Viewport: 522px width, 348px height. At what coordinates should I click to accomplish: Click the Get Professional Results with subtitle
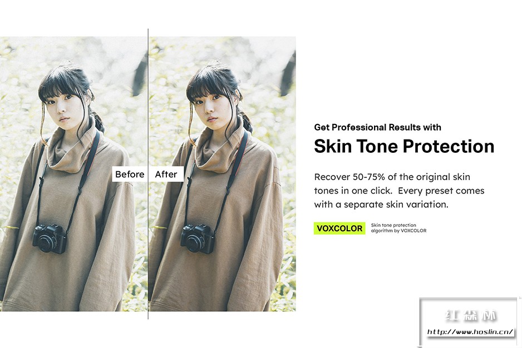[377, 127]
